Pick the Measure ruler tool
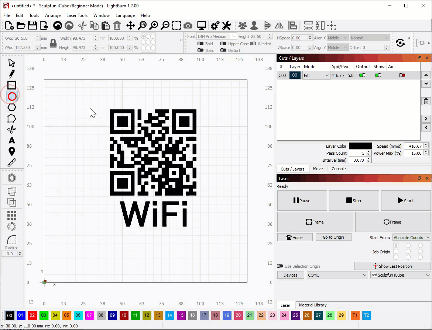The height and width of the screenshot is (330, 432). pos(12,162)
